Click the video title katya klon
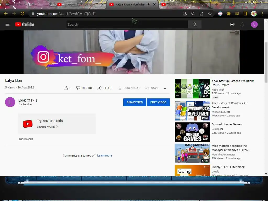This screenshot has width=268, height=201. click(14, 81)
